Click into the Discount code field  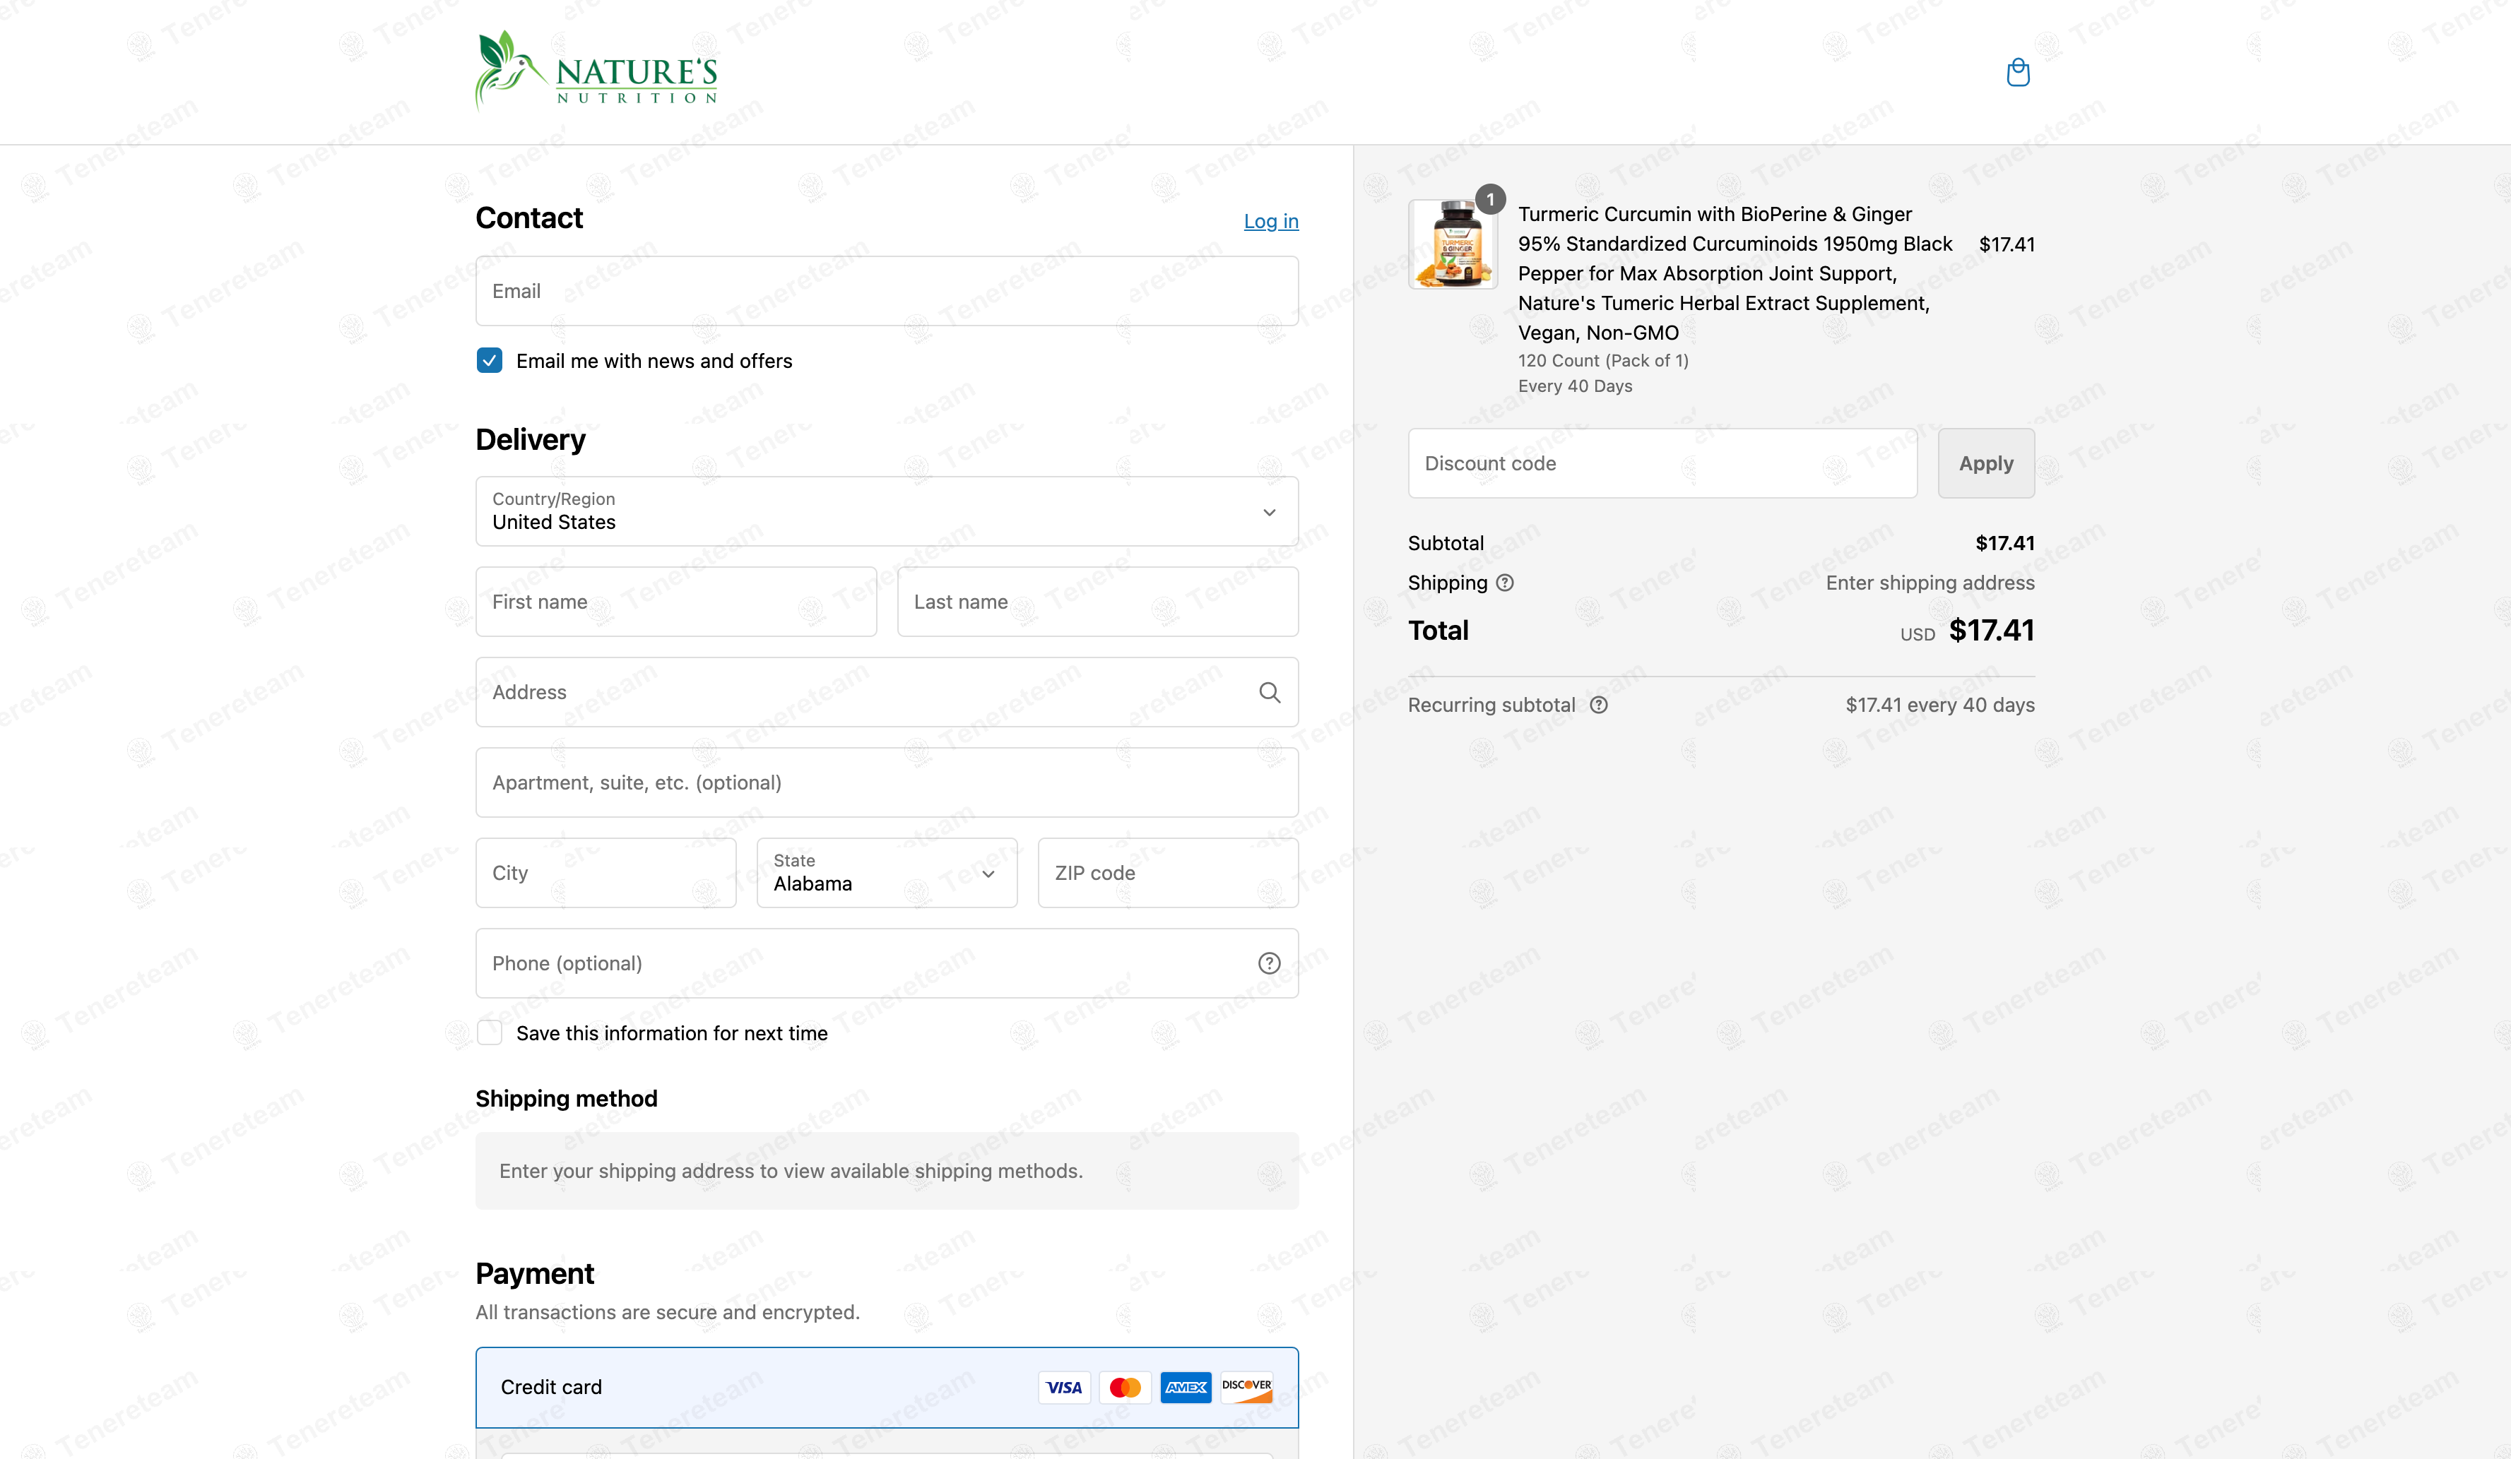coord(1661,463)
